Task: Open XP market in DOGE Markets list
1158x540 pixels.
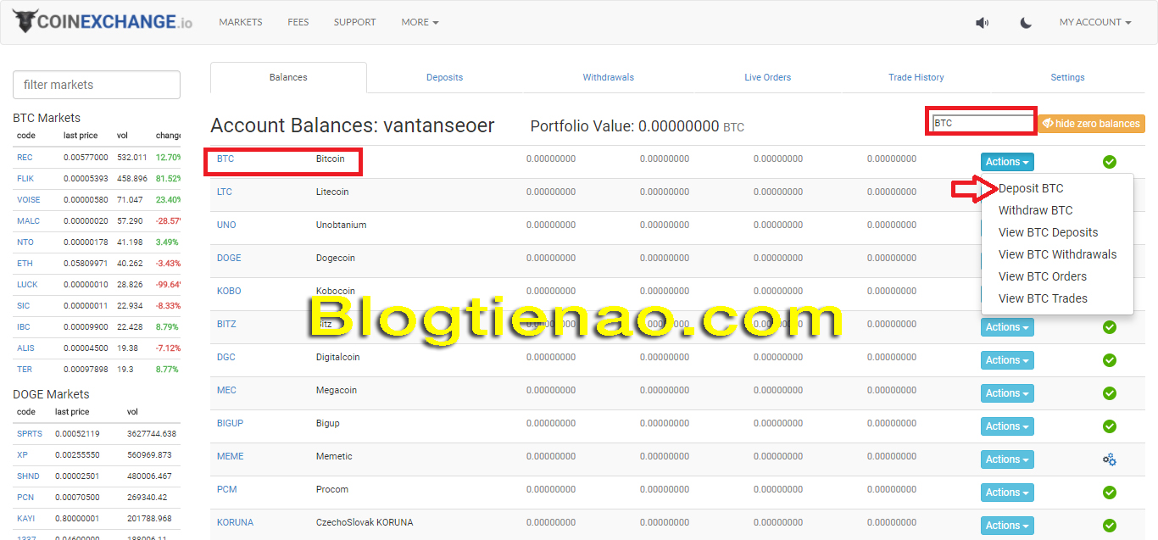Action: tap(22, 454)
